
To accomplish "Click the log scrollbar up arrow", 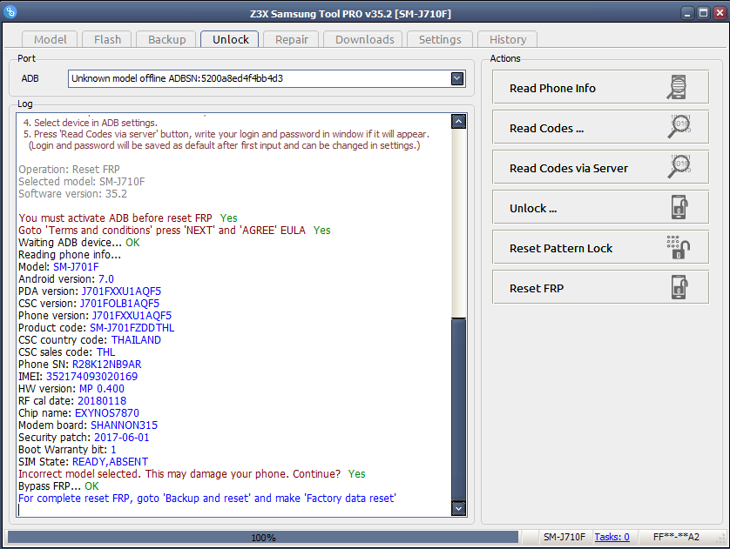I will (x=458, y=122).
